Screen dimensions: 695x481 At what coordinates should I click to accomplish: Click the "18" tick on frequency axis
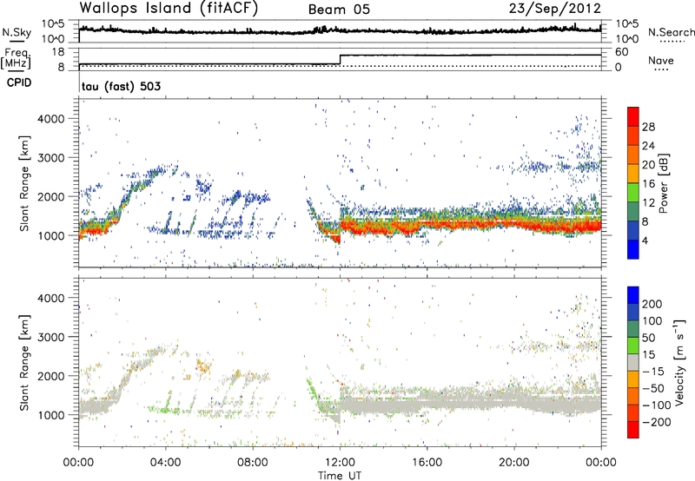coord(58,52)
